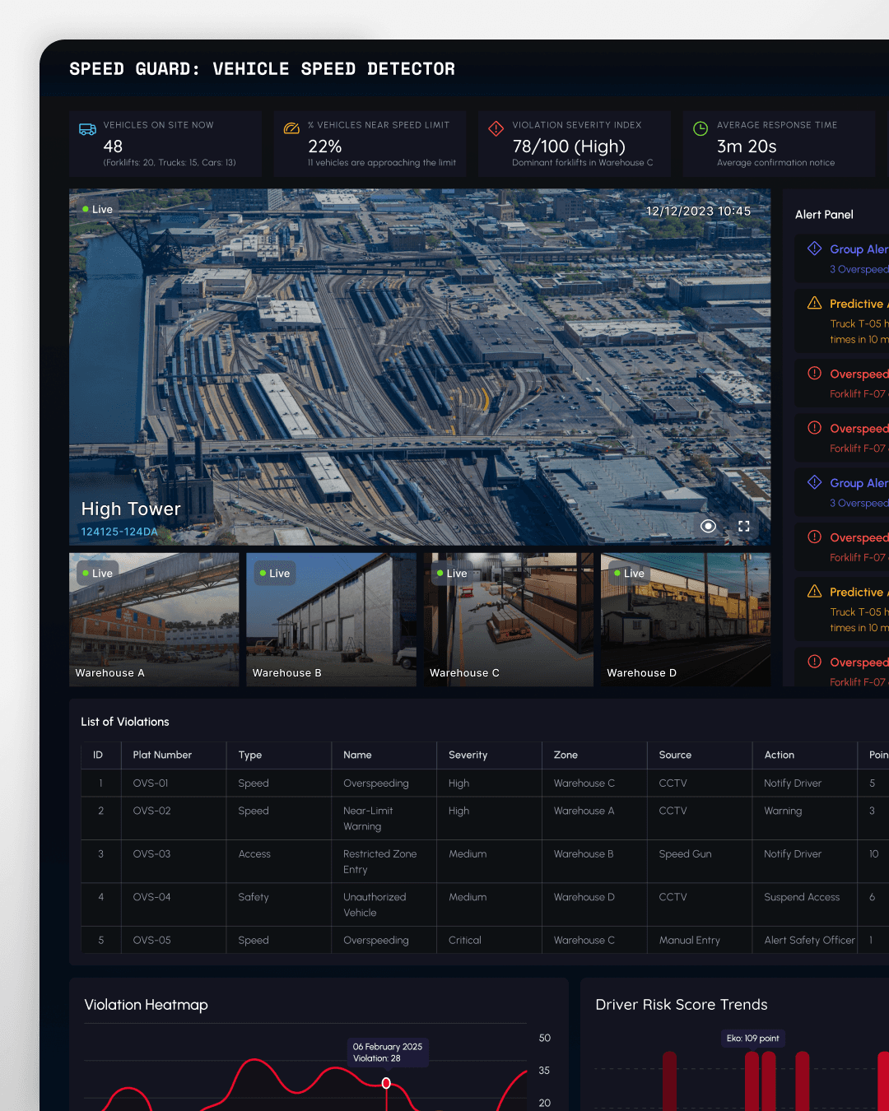Click Speed Gun source for OVS-03
This screenshot has width=889, height=1111.
click(685, 853)
